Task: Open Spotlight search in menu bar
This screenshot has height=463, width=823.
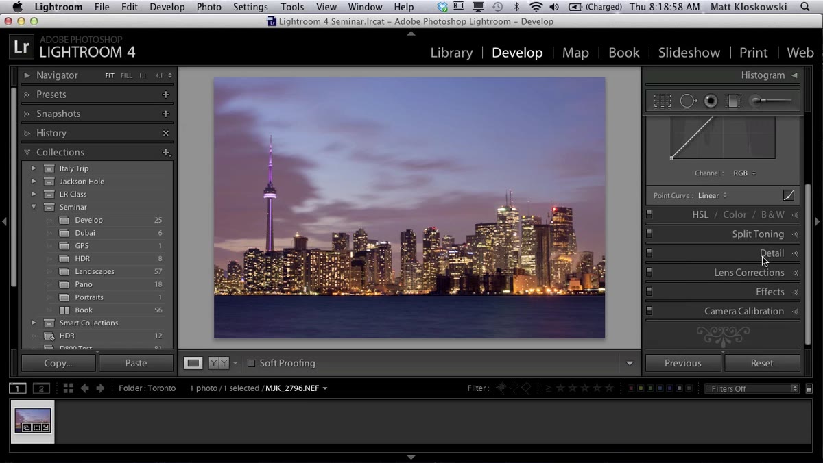Action: tap(805, 7)
